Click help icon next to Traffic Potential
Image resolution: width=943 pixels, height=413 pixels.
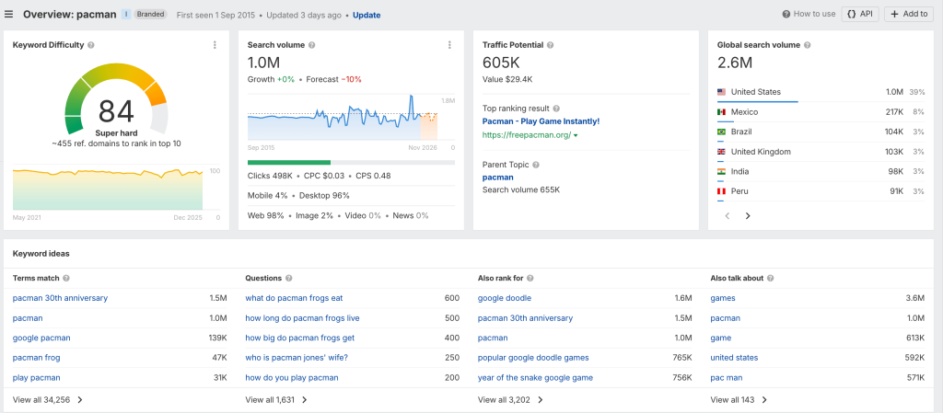click(x=551, y=45)
